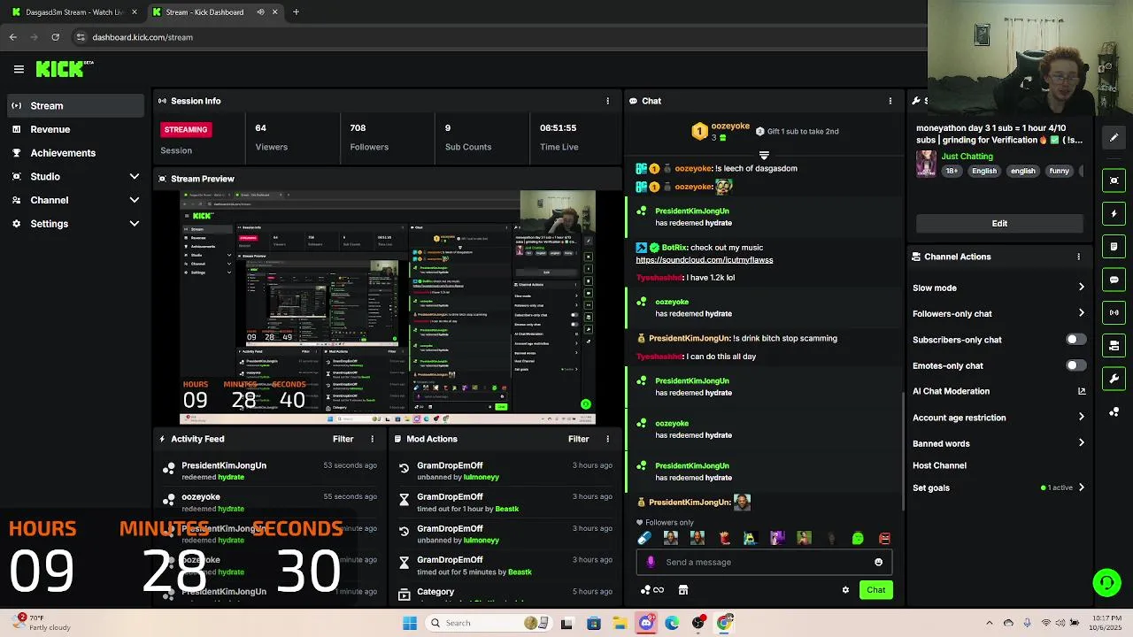Click the Edit stream info button
The height and width of the screenshot is (637, 1133).
pyautogui.click(x=999, y=223)
